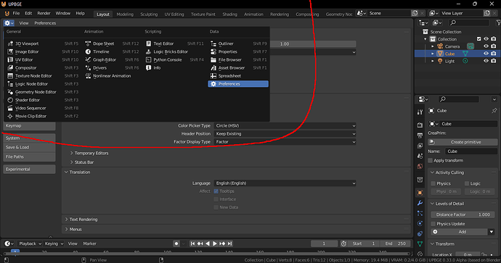Disable Cube in renders camera icon
The image size is (501, 263).
point(494,54)
